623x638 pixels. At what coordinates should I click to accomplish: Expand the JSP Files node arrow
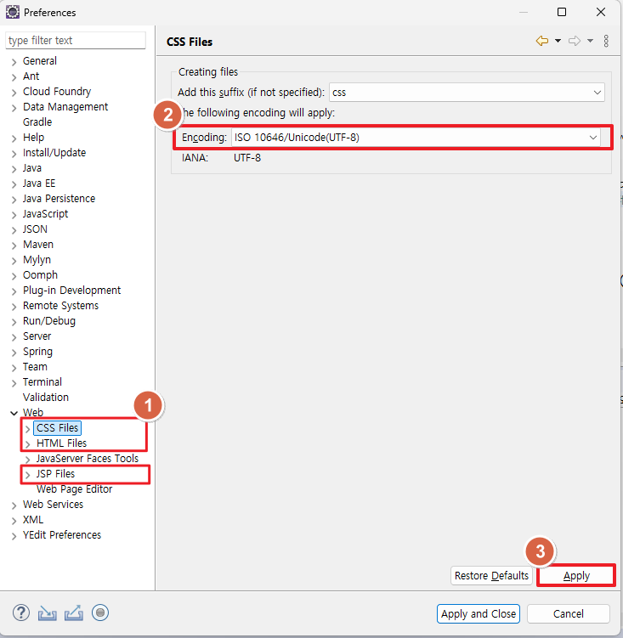pyautogui.click(x=28, y=474)
